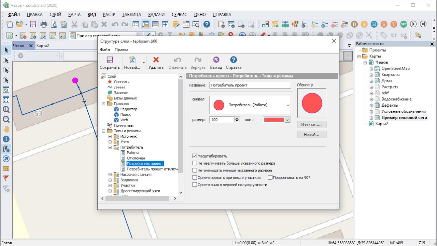Open the ЗАДАЧИ menu
The image size is (437, 246).
click(156, 15)
